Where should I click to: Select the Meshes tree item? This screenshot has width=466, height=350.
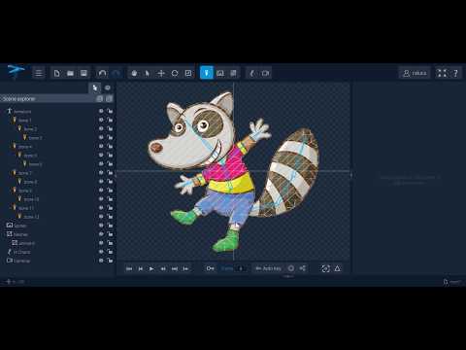pos(20,234)
